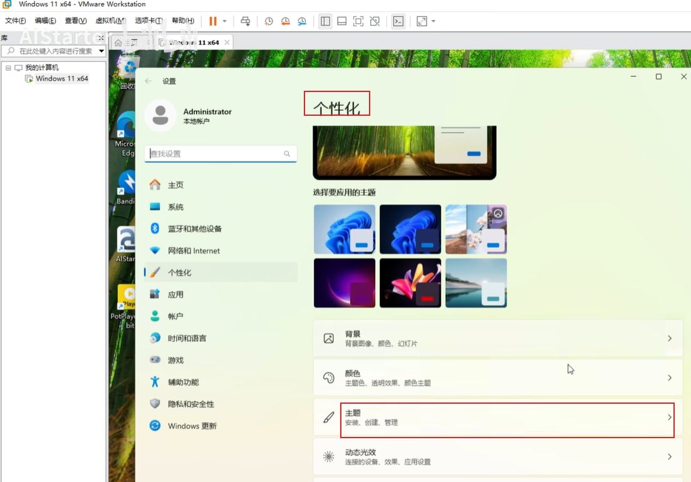Toggle the library sidebar view icon

pyautogui.click(x=325, y=21)
